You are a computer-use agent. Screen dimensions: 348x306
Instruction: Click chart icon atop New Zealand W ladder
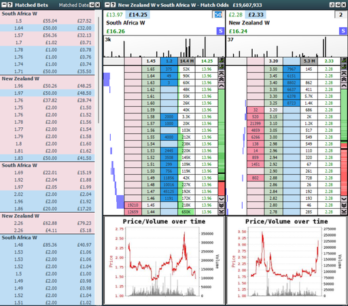coord(344,61)
